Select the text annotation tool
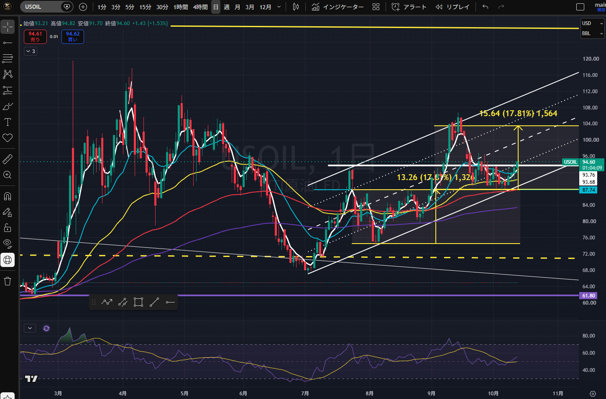Viewport: 606px width, 399px height. click(x=8, y=122)
